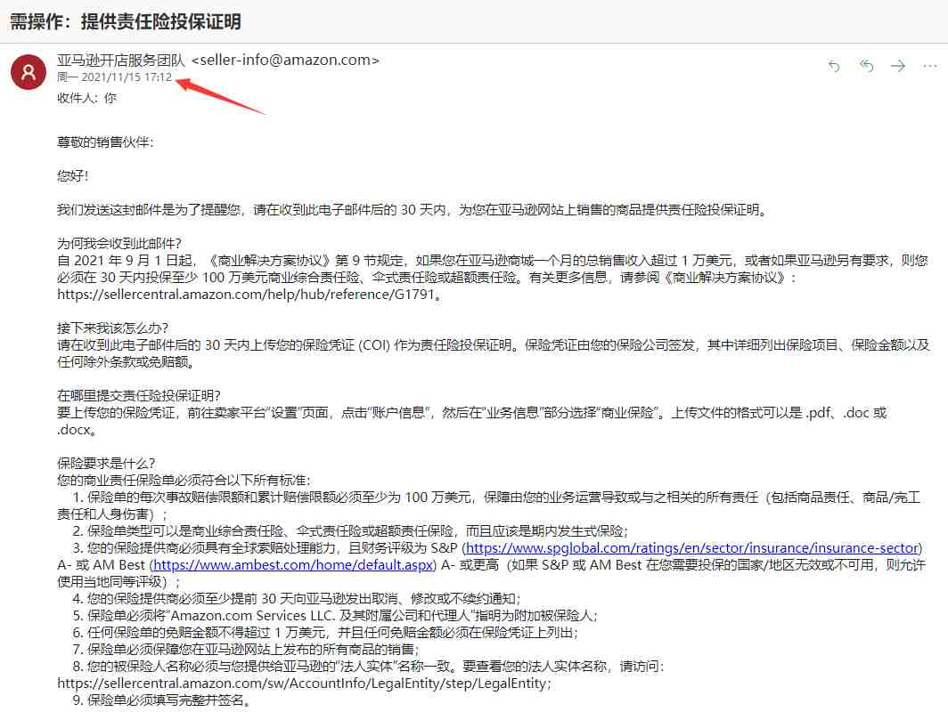948x712 pixels.
Task: Click the heading 保险要求是什么?
Action: click(106, 463)
